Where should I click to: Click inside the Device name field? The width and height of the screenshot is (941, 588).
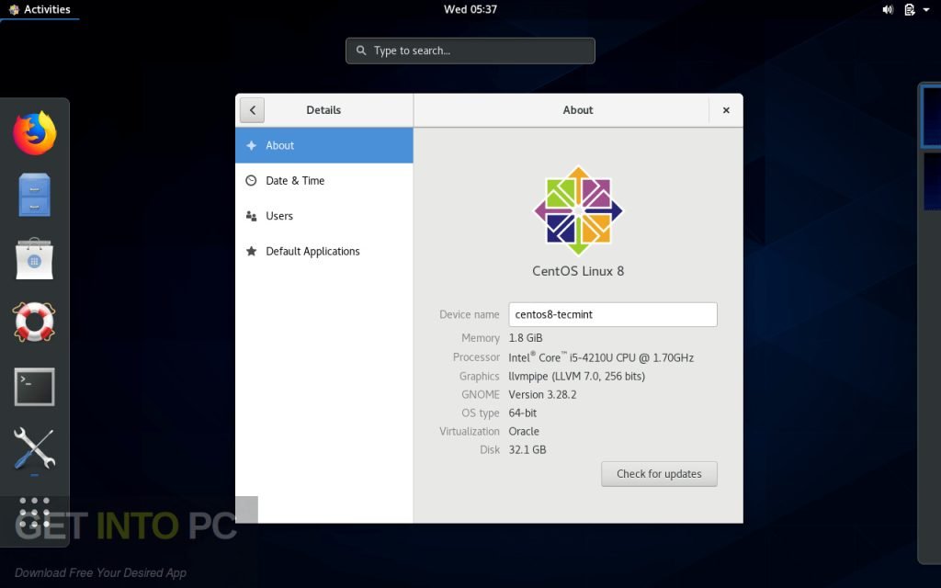point(613,314)
